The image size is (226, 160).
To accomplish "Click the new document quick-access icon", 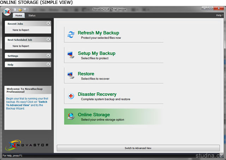I will [15, 10].
